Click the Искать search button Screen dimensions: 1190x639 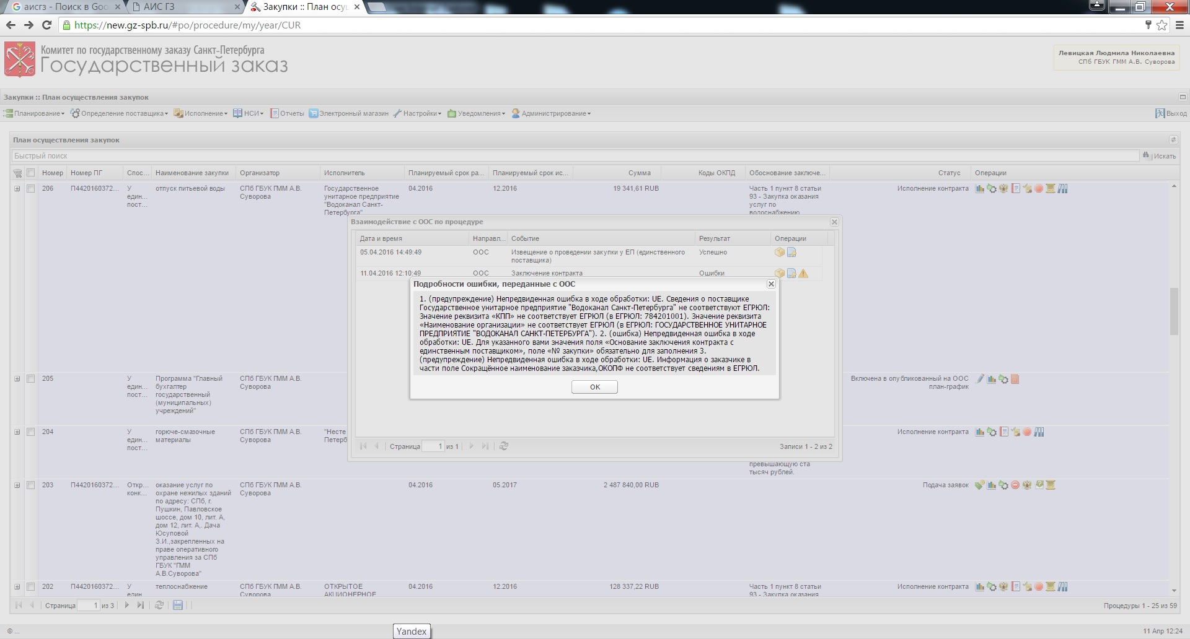tap(1160, 156)
